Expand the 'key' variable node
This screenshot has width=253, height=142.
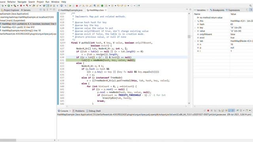(195, 28)
